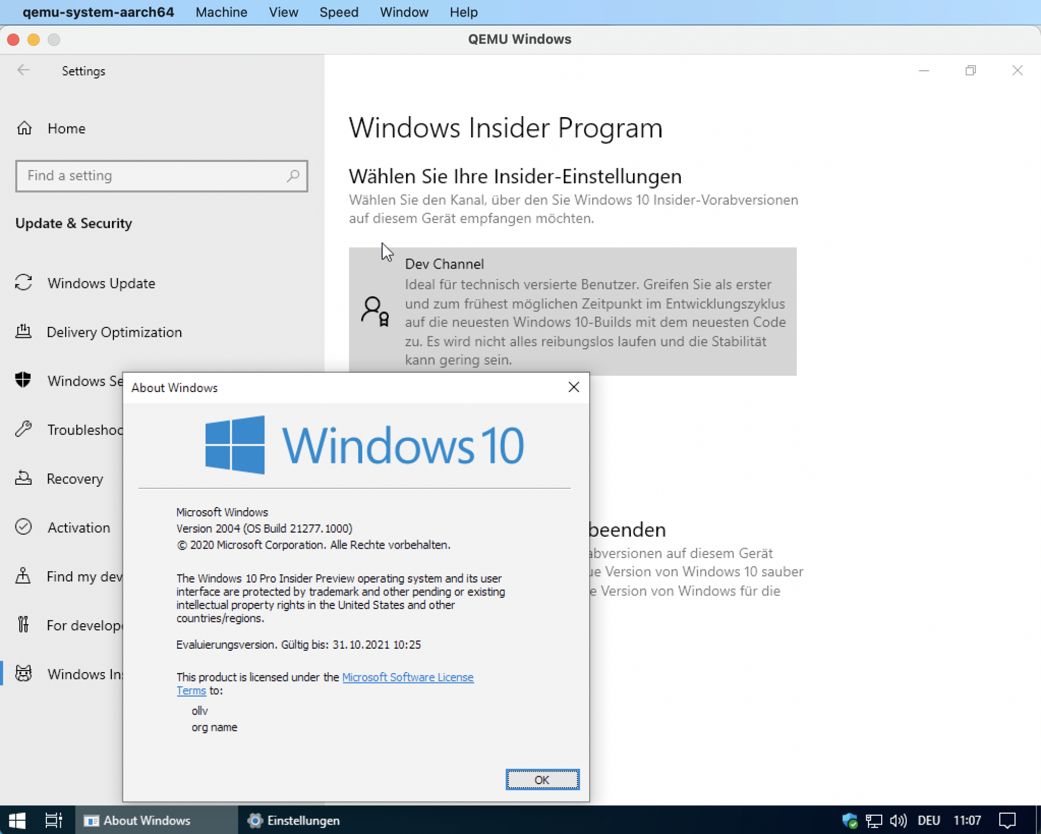Click the Settings back arrow
This screenshot has width=1041, height=834.
pyautogui.click(x=23, y=70)
